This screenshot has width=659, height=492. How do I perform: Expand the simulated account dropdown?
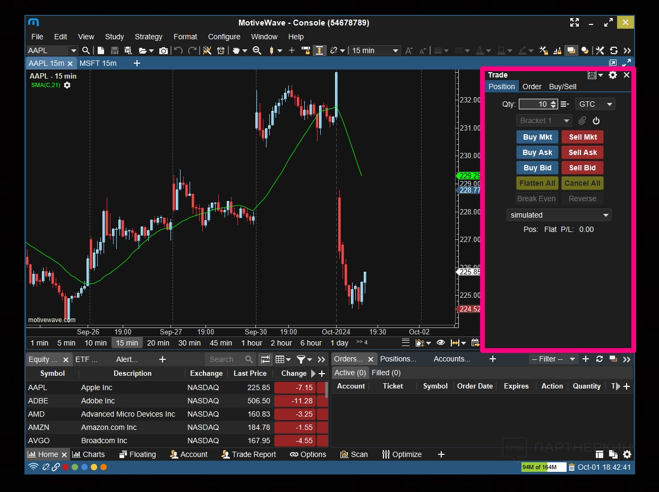559,215
